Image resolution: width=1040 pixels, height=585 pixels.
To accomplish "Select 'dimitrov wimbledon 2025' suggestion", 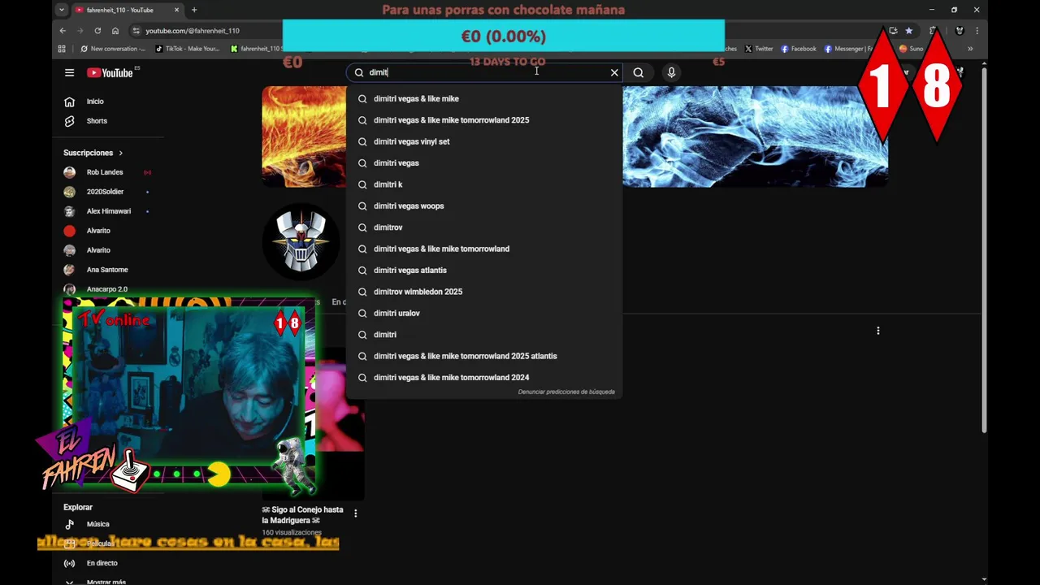I will (484, 292).
